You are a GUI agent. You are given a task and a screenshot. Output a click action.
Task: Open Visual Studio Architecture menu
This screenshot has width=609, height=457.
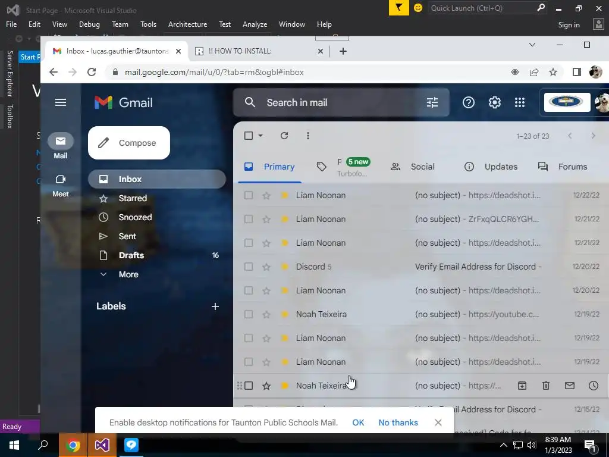pos(187,24)
